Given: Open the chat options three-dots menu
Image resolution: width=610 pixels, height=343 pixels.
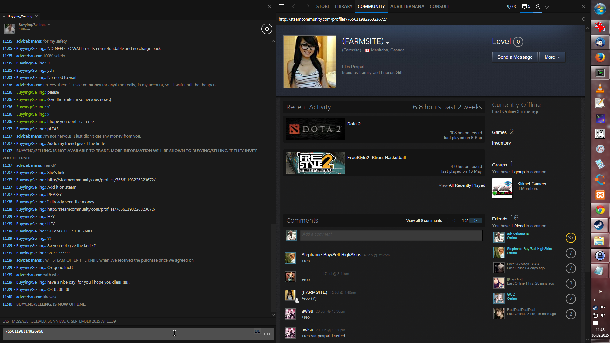Looking at the screenshot, I should [267, 334].
